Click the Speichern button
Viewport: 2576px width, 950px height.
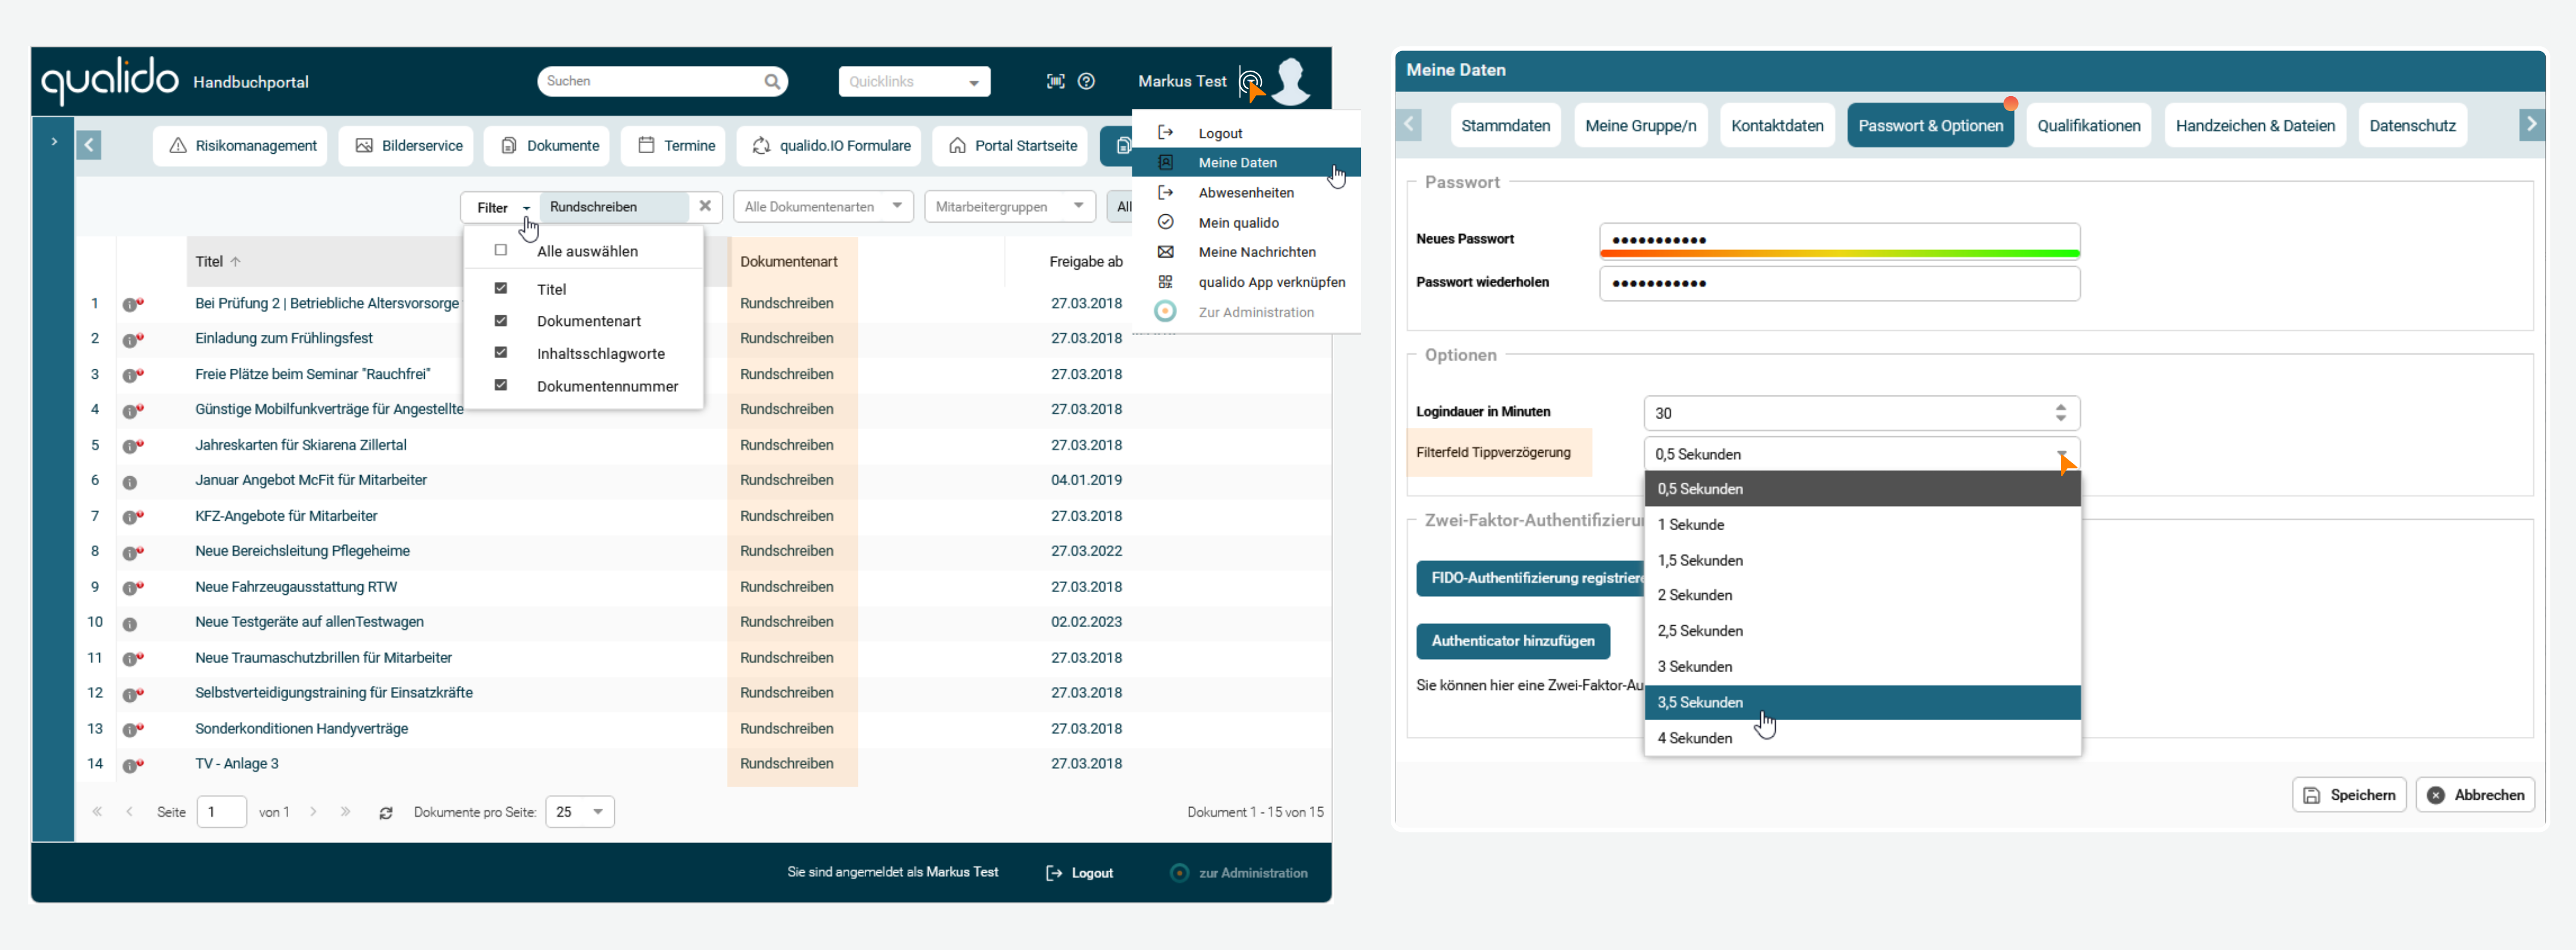[2348, 795]
